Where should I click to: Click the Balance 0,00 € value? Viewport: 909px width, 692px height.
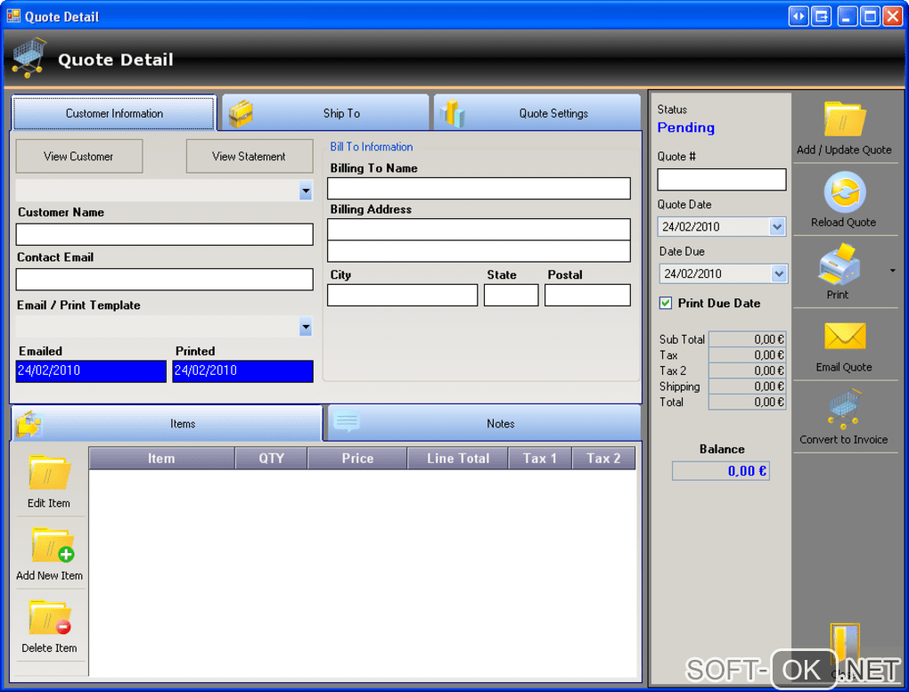click(721, 471)
